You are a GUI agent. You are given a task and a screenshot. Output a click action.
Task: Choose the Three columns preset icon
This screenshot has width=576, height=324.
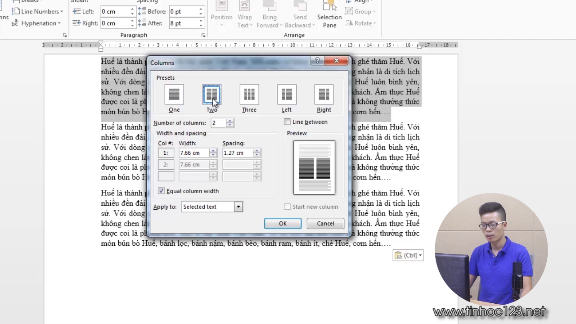click(x=249, y=94)
